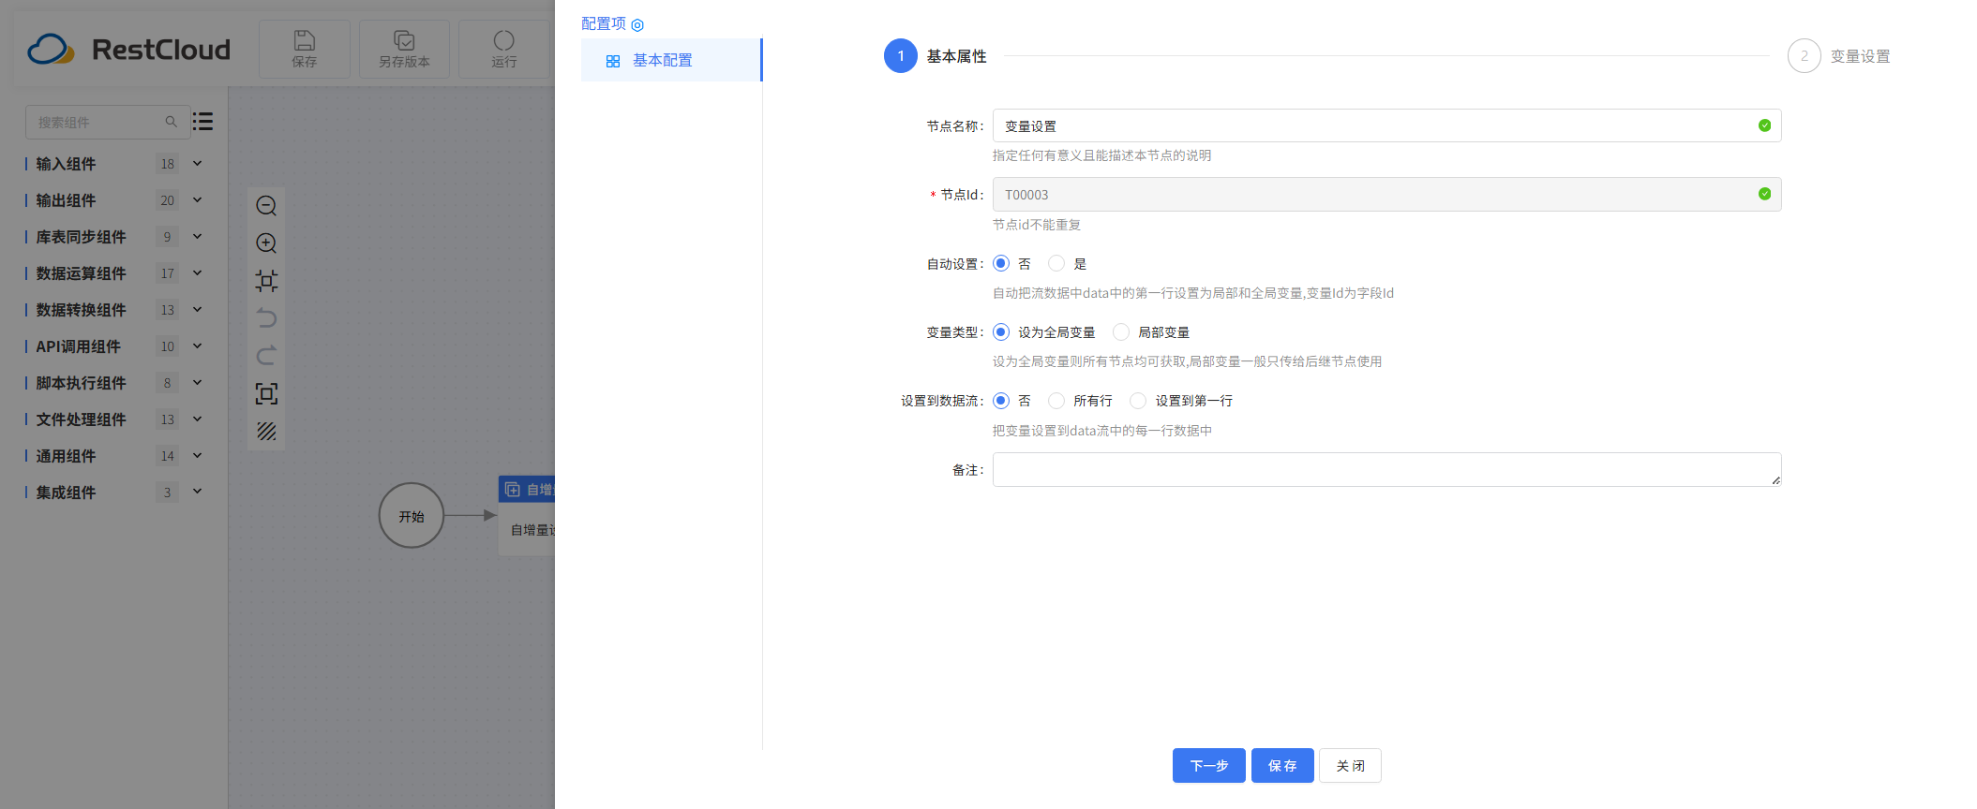
Task: Click the zoom out magnifier icon
Action: (x=266, y=206)
